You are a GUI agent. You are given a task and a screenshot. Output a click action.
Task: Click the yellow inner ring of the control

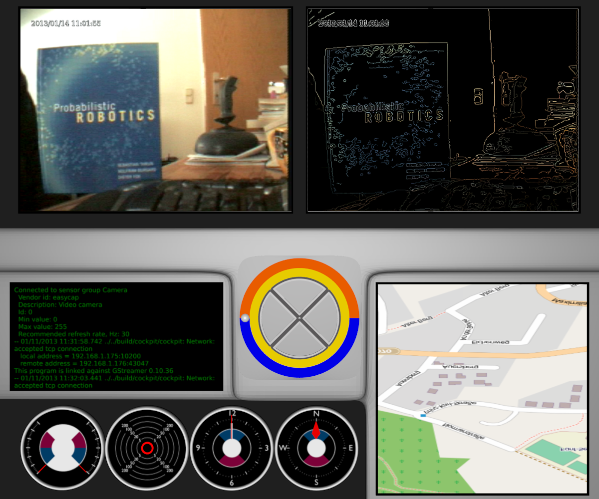299,273
